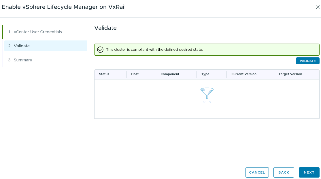Click the Validate page heading

click(x=105, y=28)
